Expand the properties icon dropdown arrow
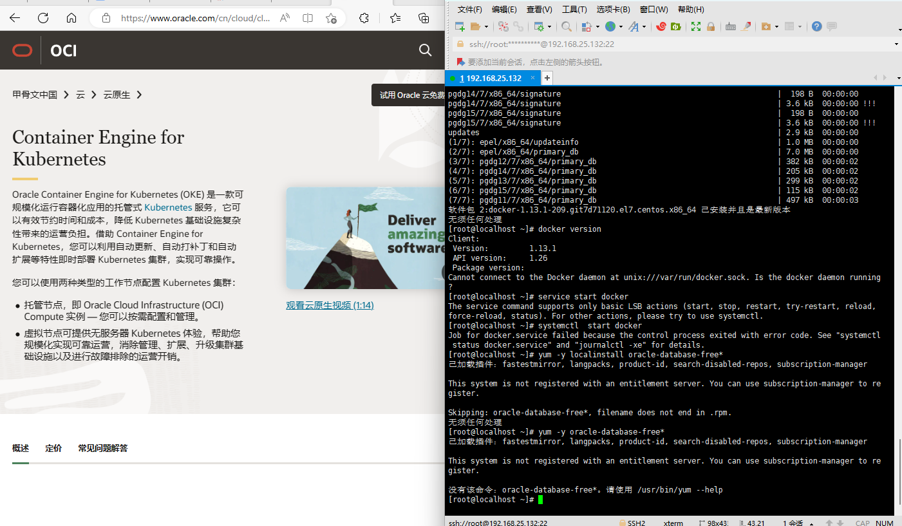 (x=549, y=27)
